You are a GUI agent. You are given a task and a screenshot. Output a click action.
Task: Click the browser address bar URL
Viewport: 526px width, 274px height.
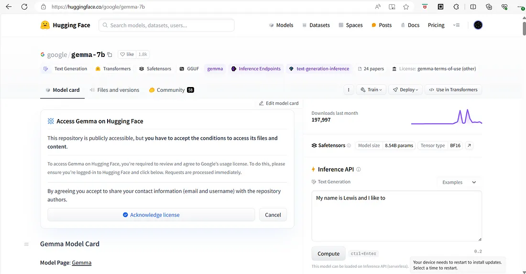[x=99, y=7]
